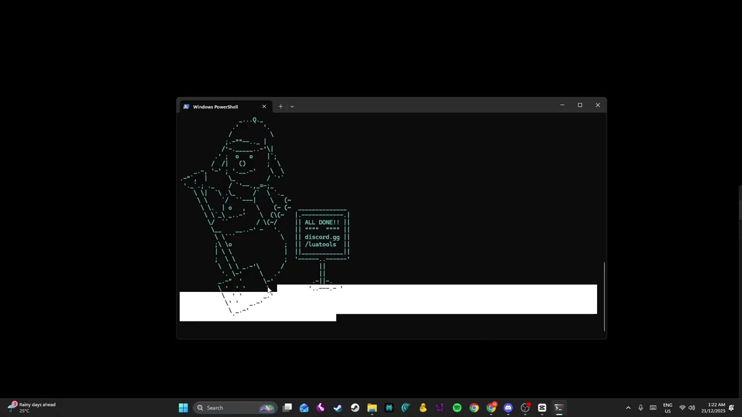742x417 pixels.
Task: Open the teal bug app in taskbar
Action: coord(389,408)
